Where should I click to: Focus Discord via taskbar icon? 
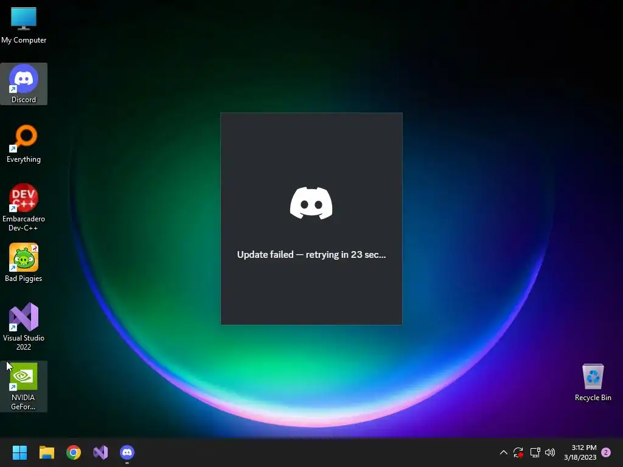(127, 452)
